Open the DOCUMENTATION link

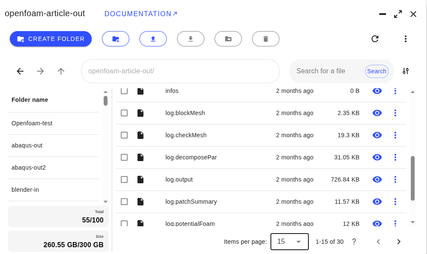141,14
